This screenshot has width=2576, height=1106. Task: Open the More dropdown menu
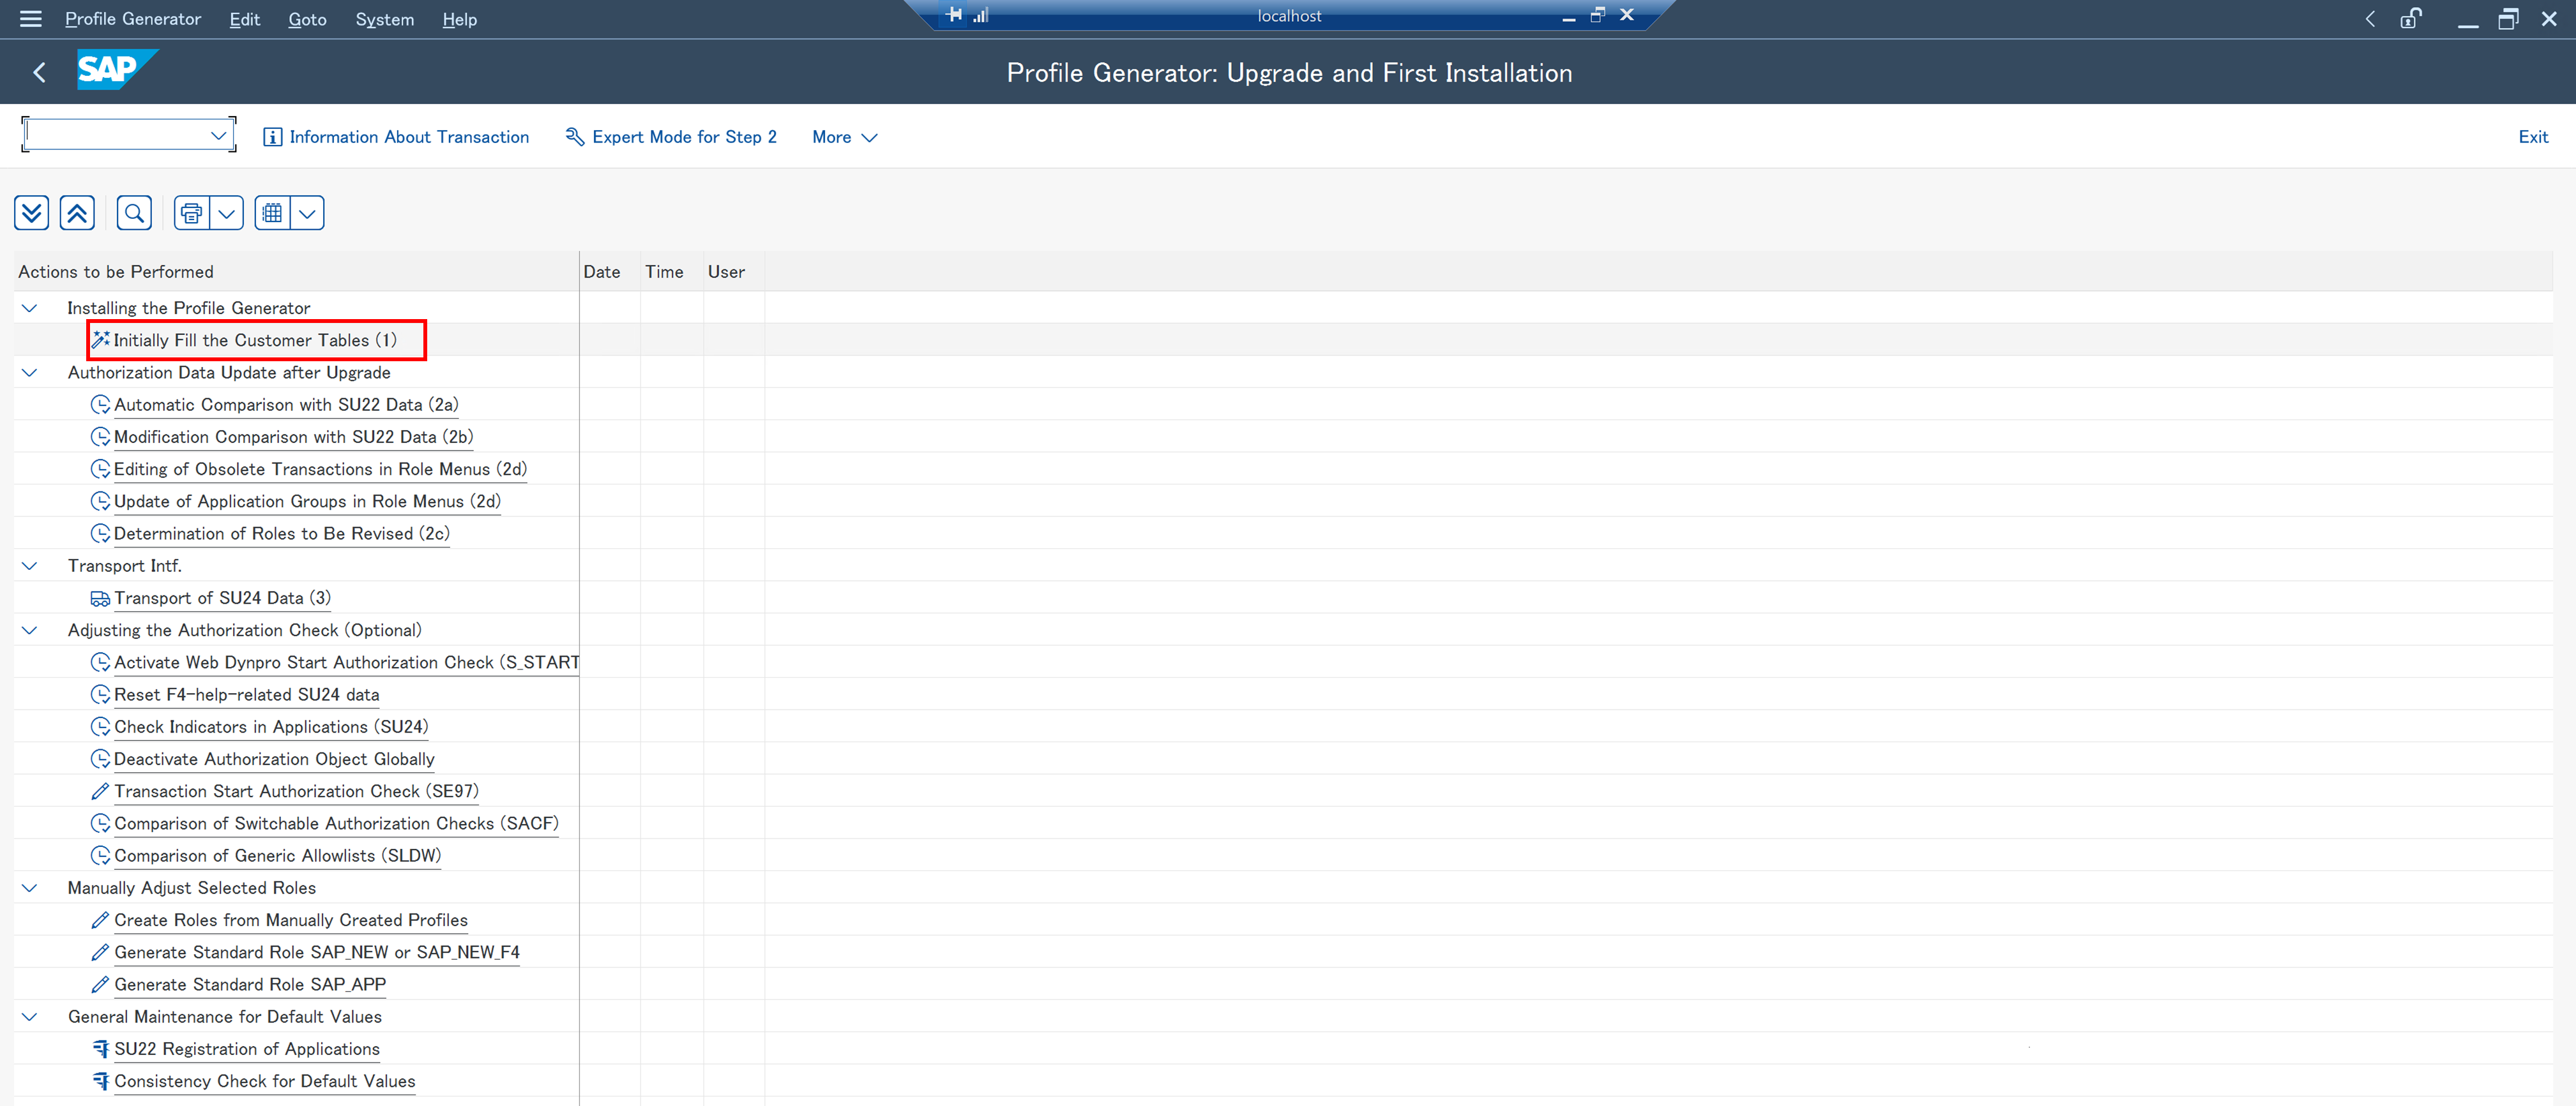pos(844,137)
